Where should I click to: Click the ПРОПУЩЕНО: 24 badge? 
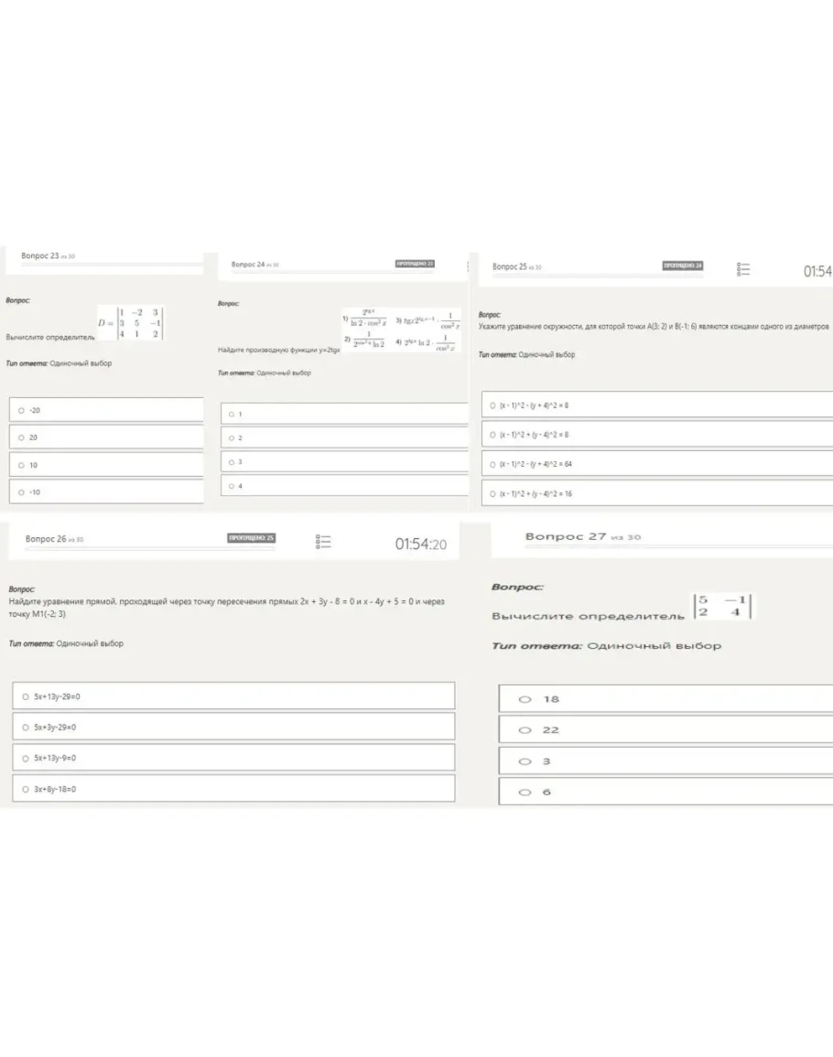(682, 265)
